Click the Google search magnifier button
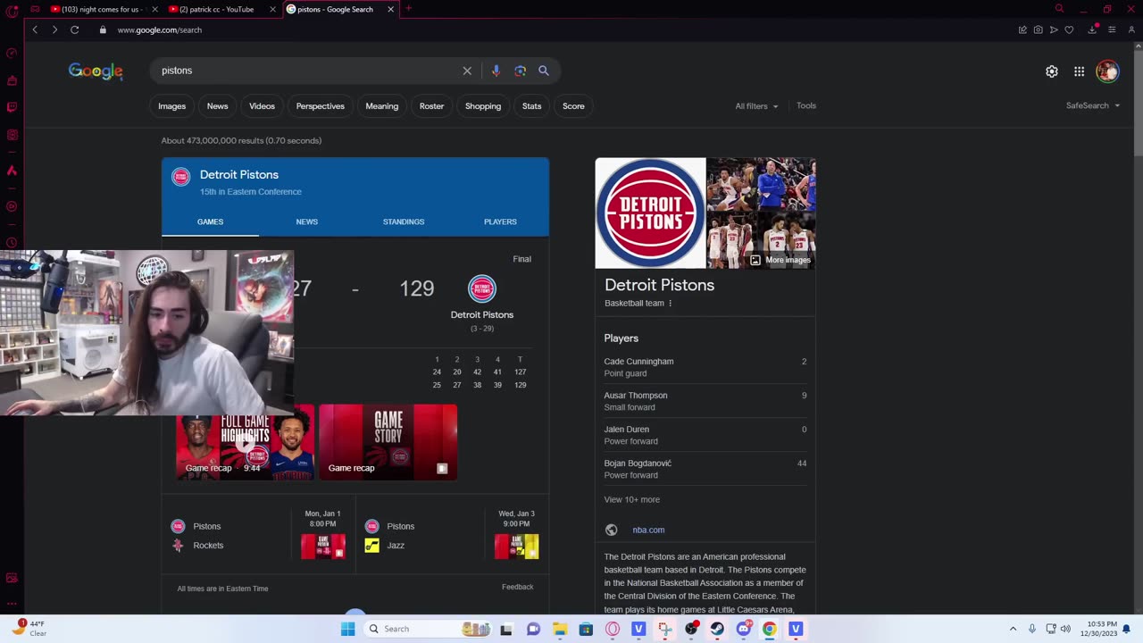The height and width of the screenshot is (643, 1143). click(x=543, y=71)
